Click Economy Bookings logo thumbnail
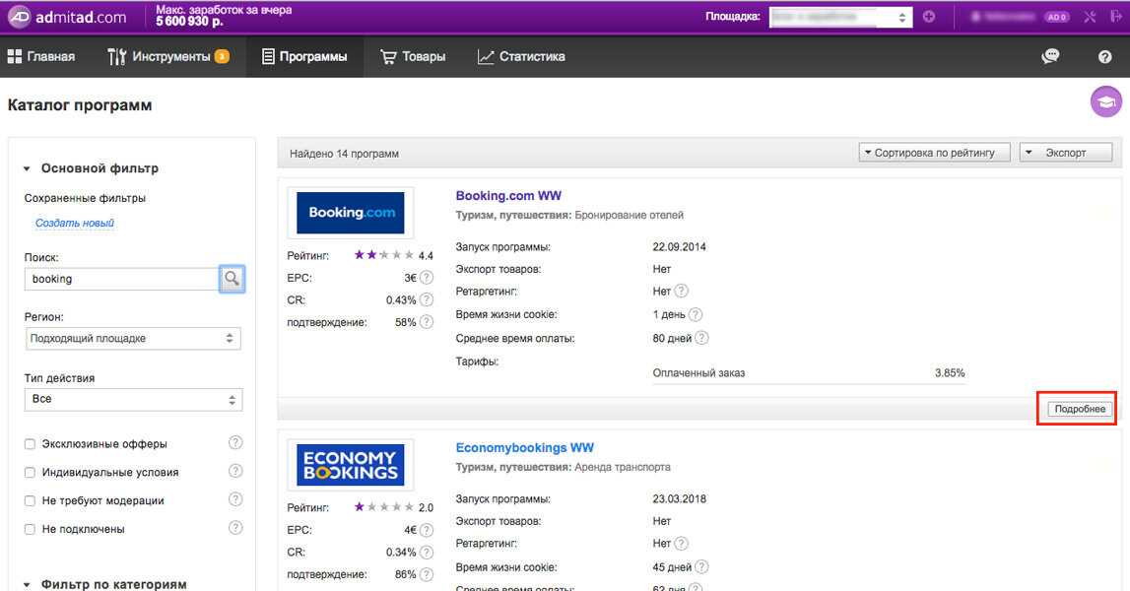This screenshot has height=591, width=1130. pos(351,465)
